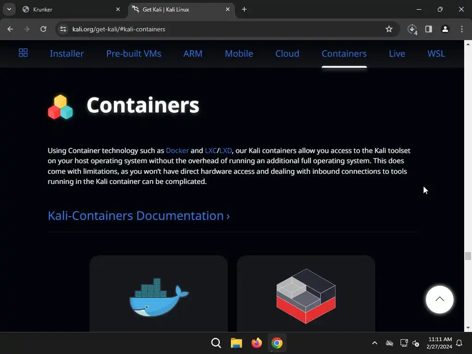
Task: Click the grid overview icon in Kali nav
Action: pos(23,53)
